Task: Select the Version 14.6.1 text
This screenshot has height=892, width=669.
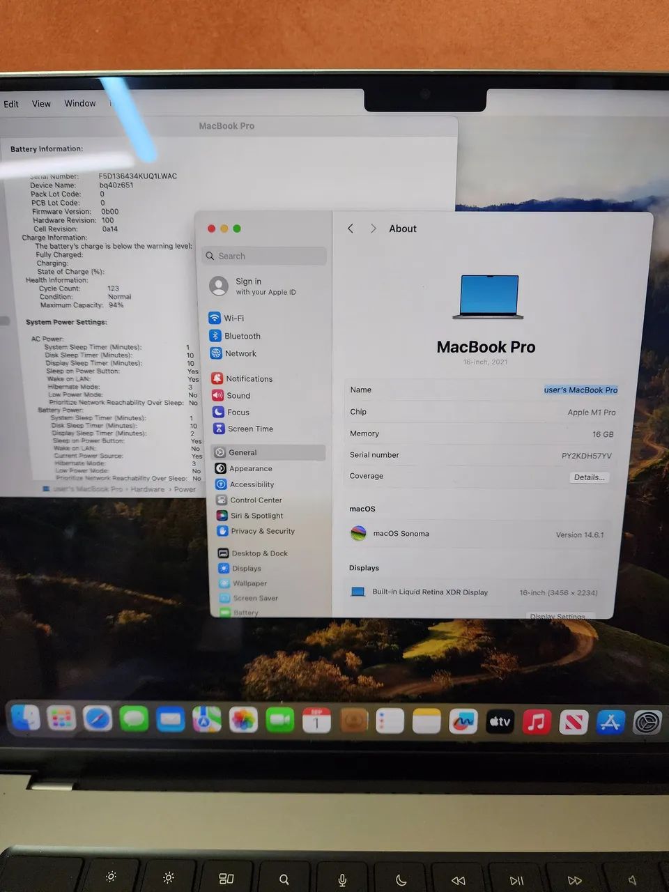Action: (x=580, y=535)
